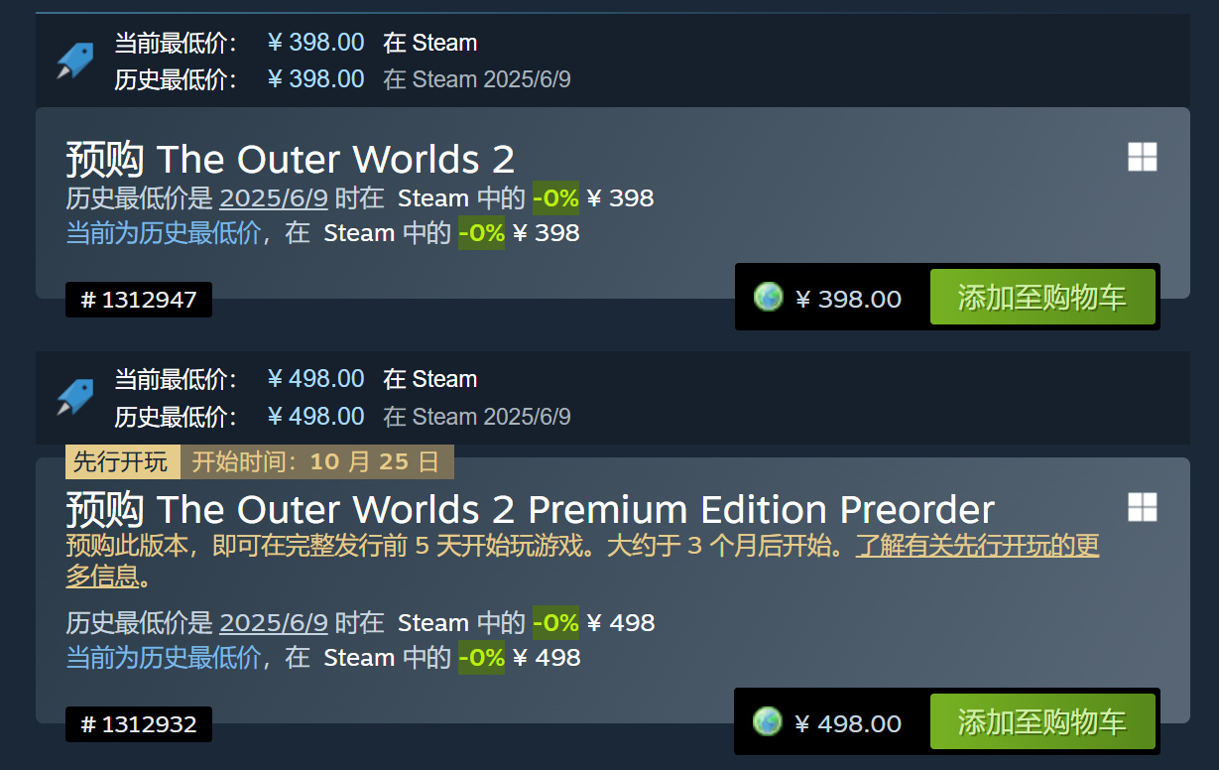The image size is (1219, 770).
Task: Click the 先行开玩 early access badge
Action: point(123,461)
